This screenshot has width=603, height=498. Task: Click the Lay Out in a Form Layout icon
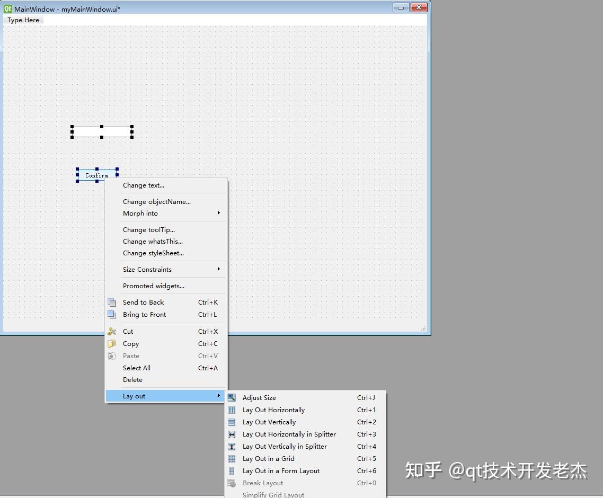coord(232,470)
